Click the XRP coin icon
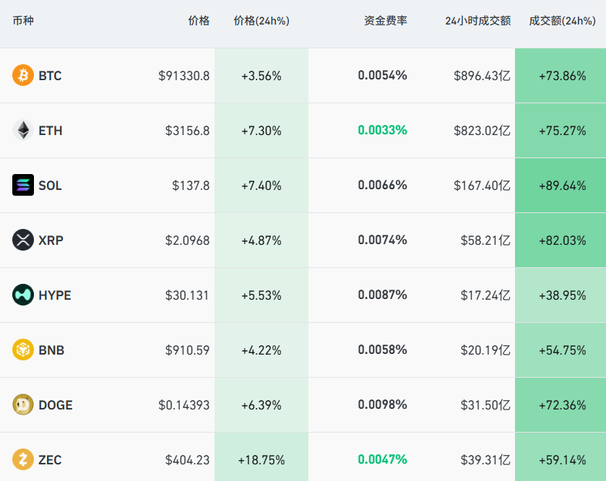 (23, 240)
